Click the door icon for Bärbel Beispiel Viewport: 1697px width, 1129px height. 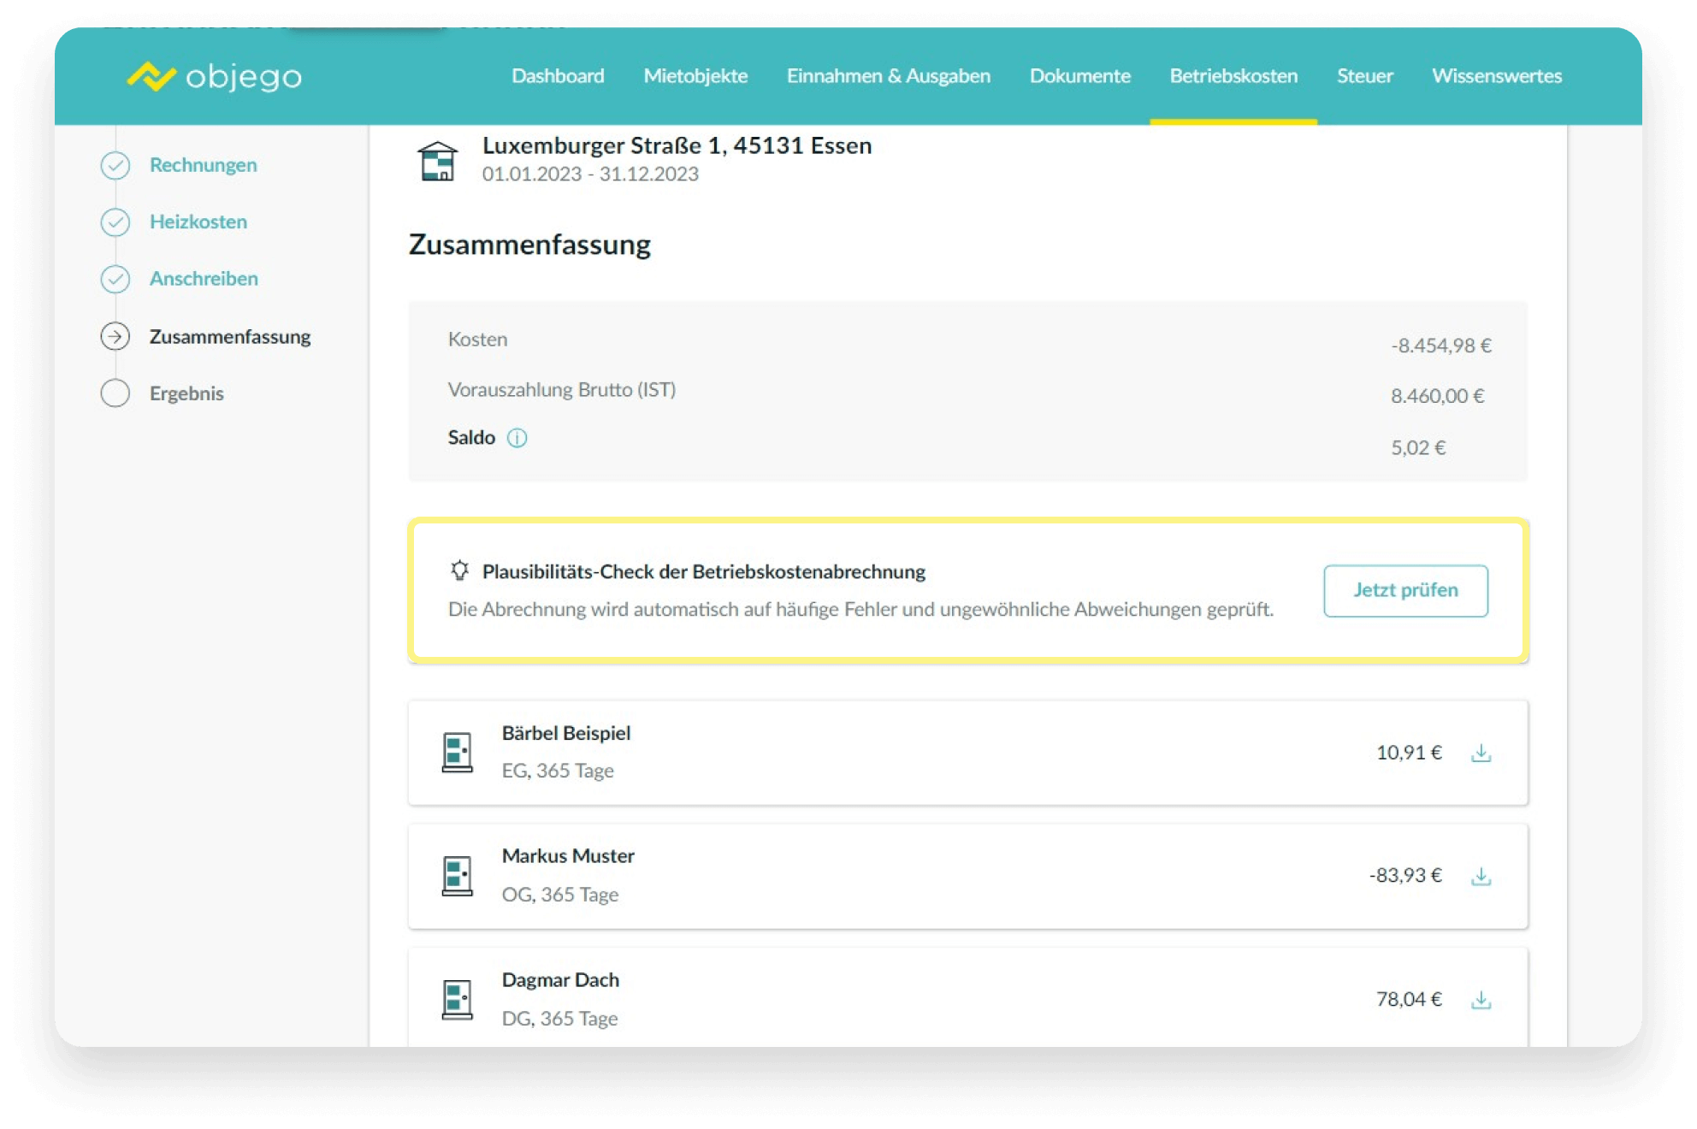point(457,753)
